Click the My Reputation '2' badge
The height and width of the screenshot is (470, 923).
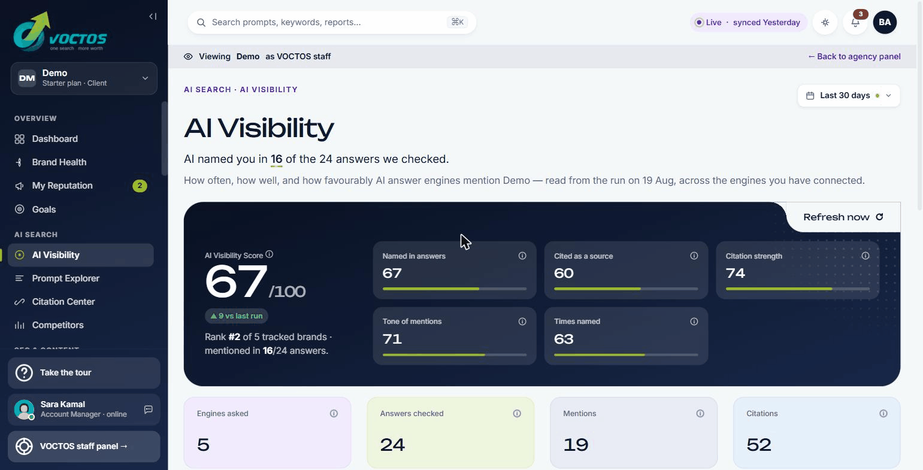(x=140, y=186)
